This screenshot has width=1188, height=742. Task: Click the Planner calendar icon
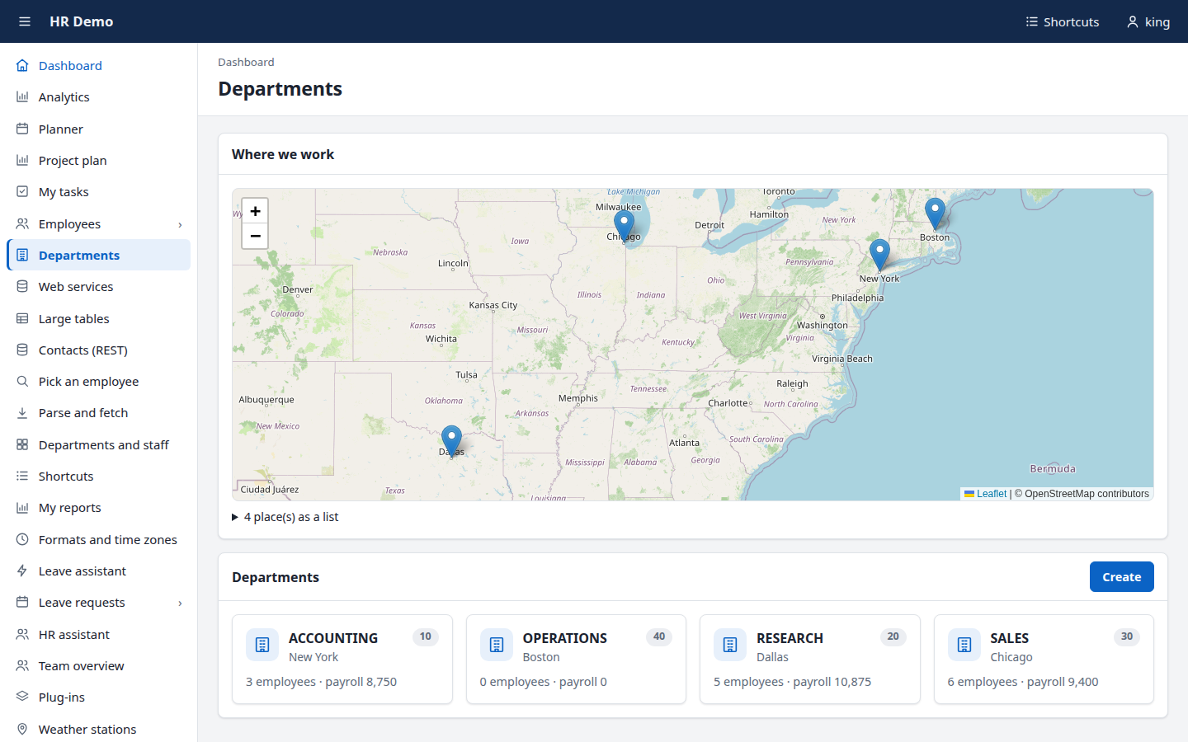coord(22,129)
